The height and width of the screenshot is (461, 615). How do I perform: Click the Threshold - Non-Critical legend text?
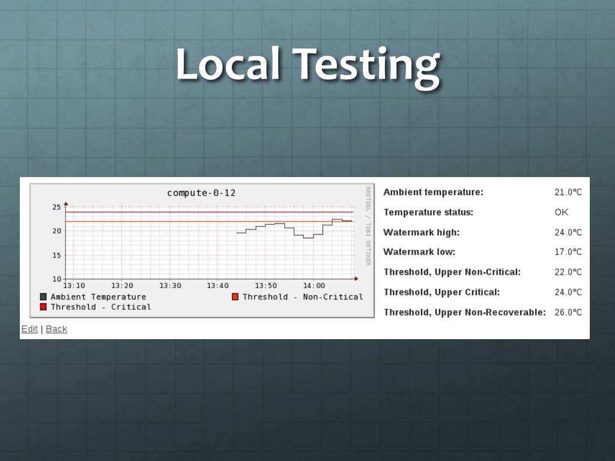[x=303, y=297]
